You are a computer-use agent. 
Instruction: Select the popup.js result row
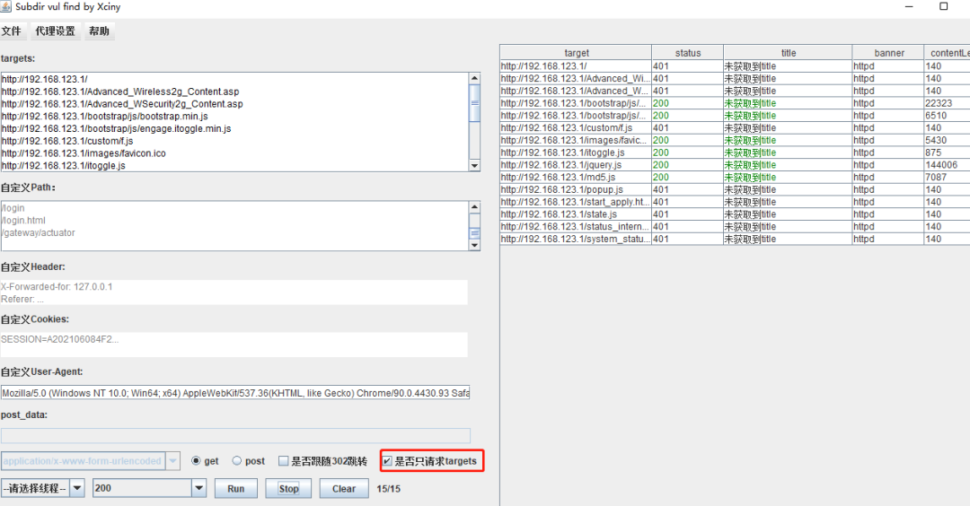pos(735,189)
